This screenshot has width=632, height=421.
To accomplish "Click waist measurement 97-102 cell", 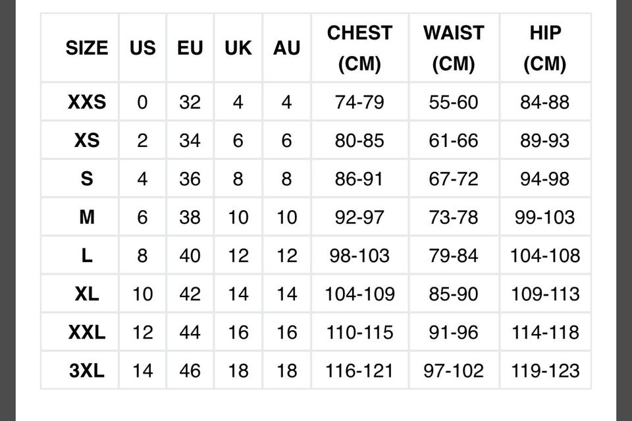I will 454,370.
